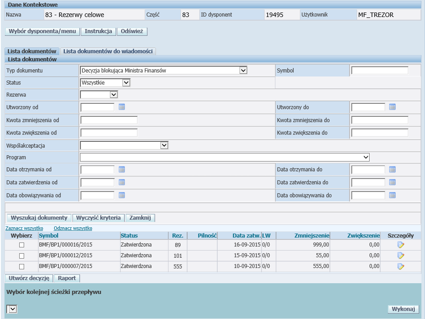Tick checkbox for document BMF/BP1/000007/2015
This screenshot has width=425, height=319.
tap(22, 267)
